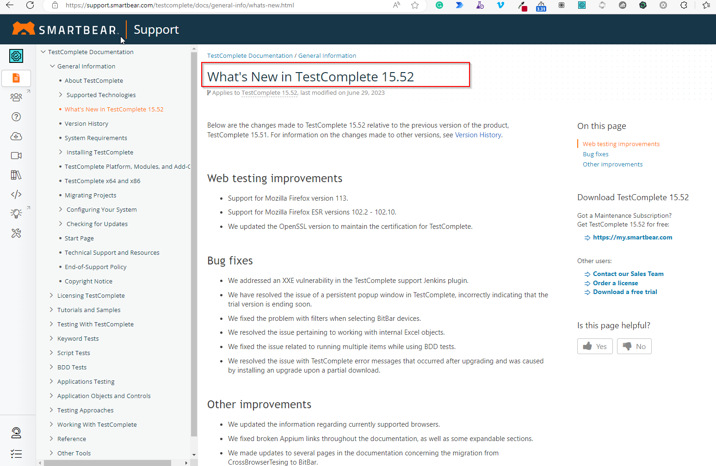
Task: Click the navigation tree vertical scrollbar
Action: click(194, 245)
